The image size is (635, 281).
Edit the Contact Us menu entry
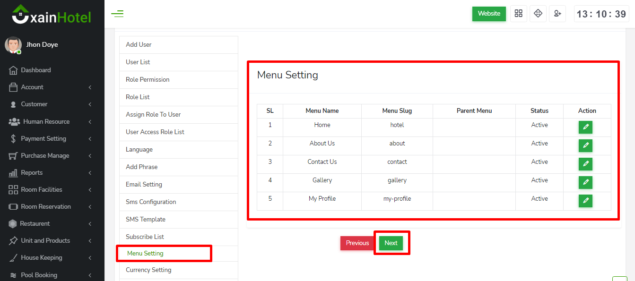[x=585, y=164]
